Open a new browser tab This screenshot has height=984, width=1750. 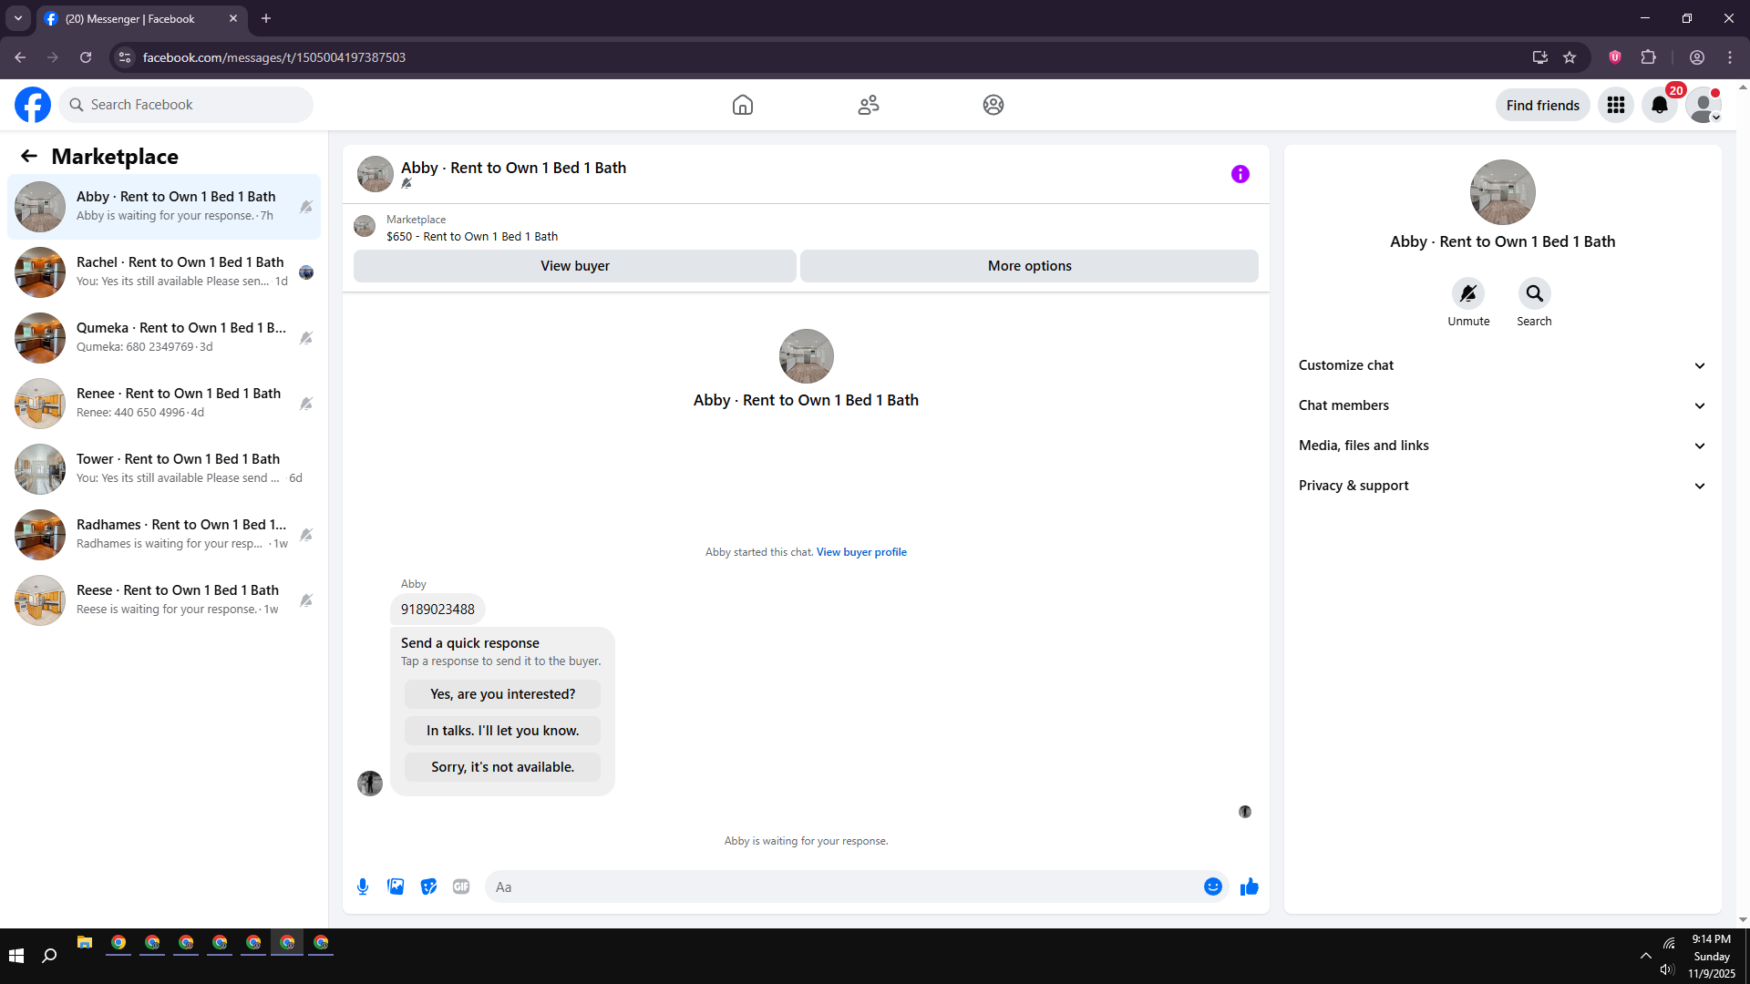(x=266, y=18)
